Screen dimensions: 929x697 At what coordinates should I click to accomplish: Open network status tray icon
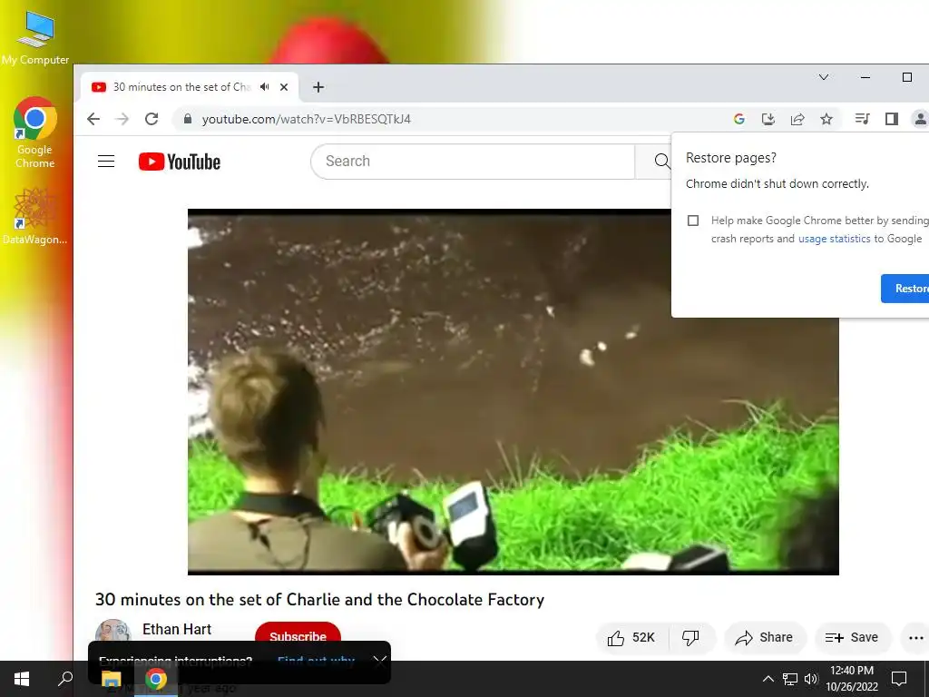click(x=790, y=679)
